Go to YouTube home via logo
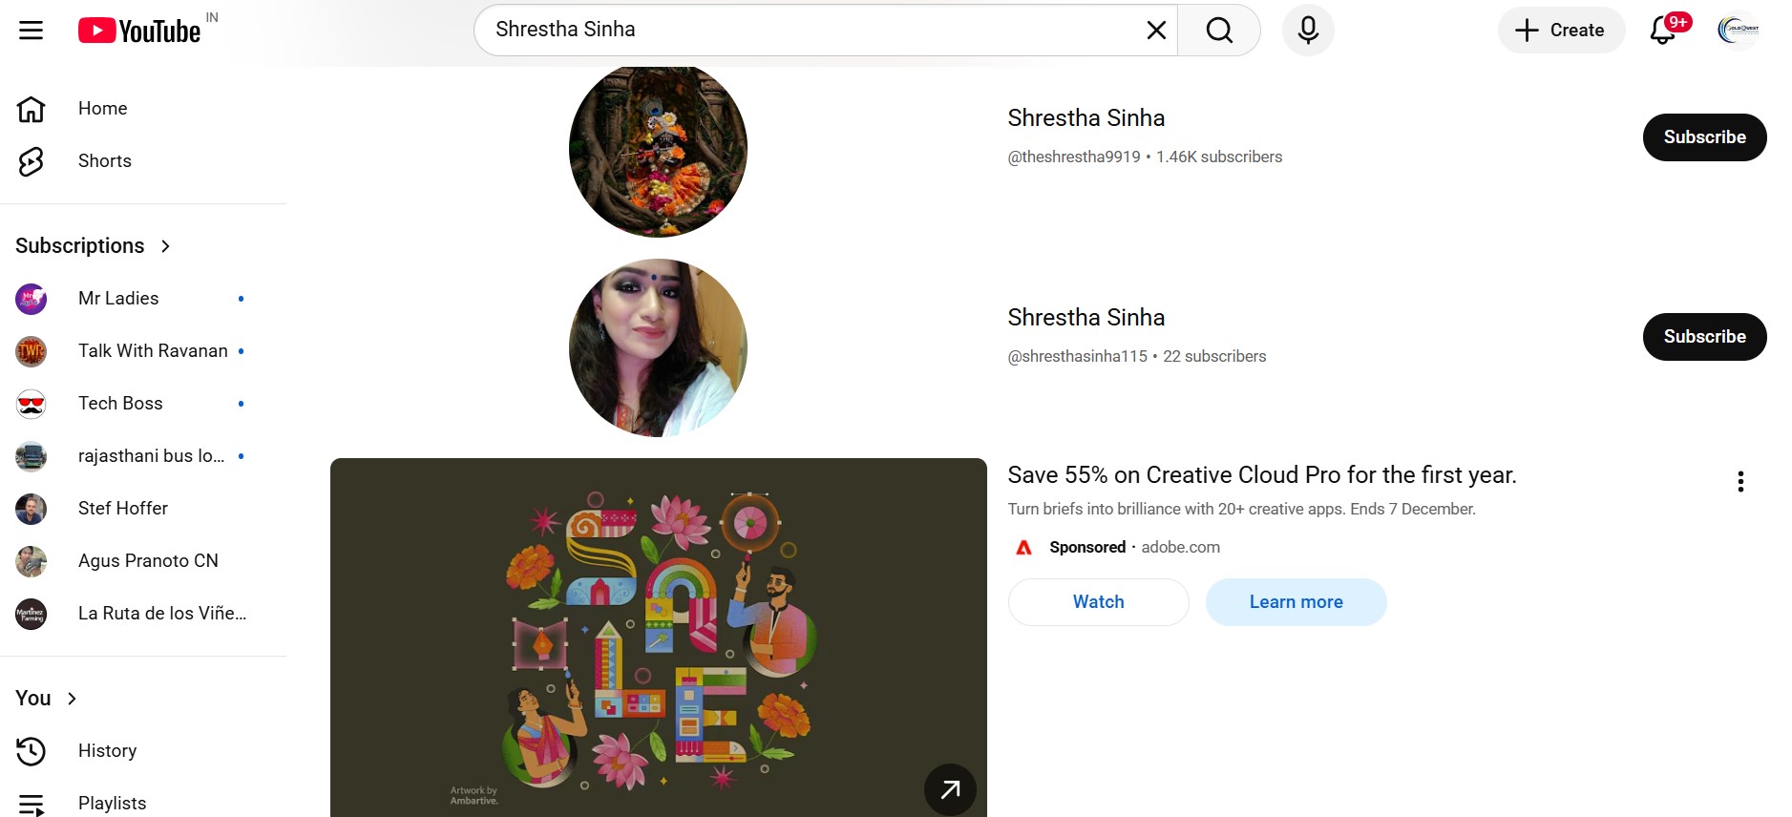The image size is (1792, 817). (x=139, y=31)
